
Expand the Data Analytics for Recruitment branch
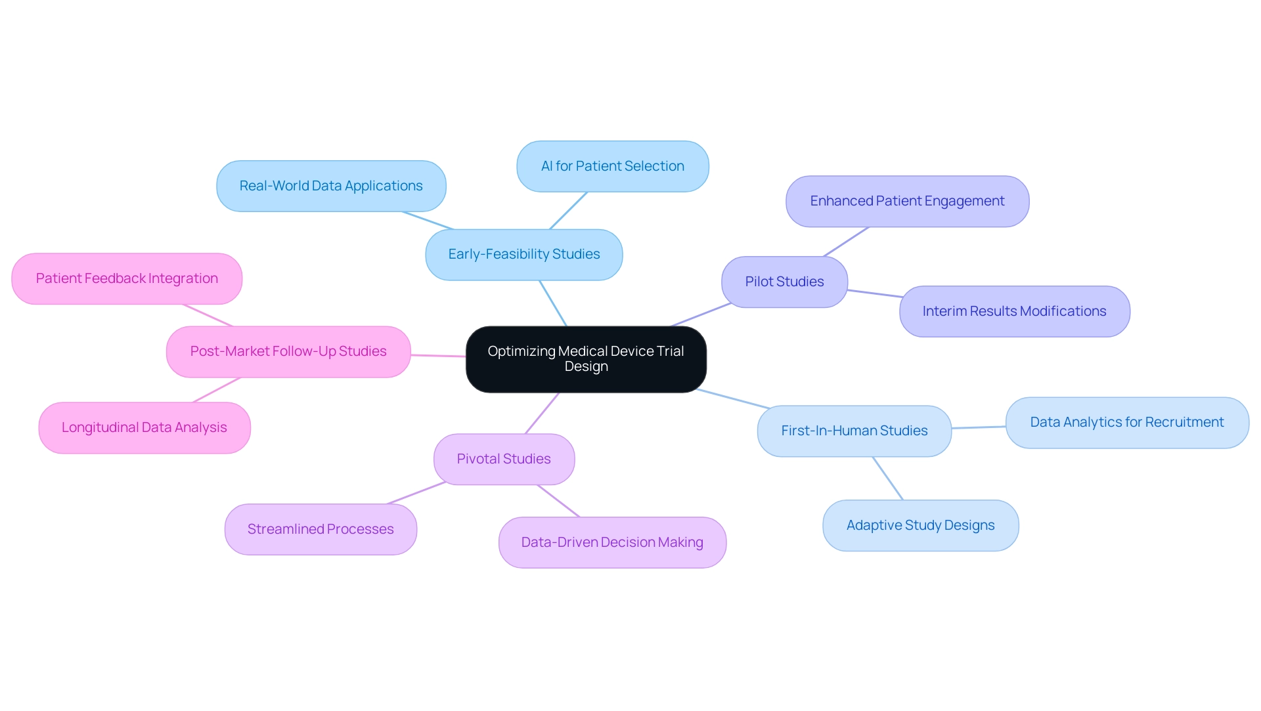(1126, 421)
